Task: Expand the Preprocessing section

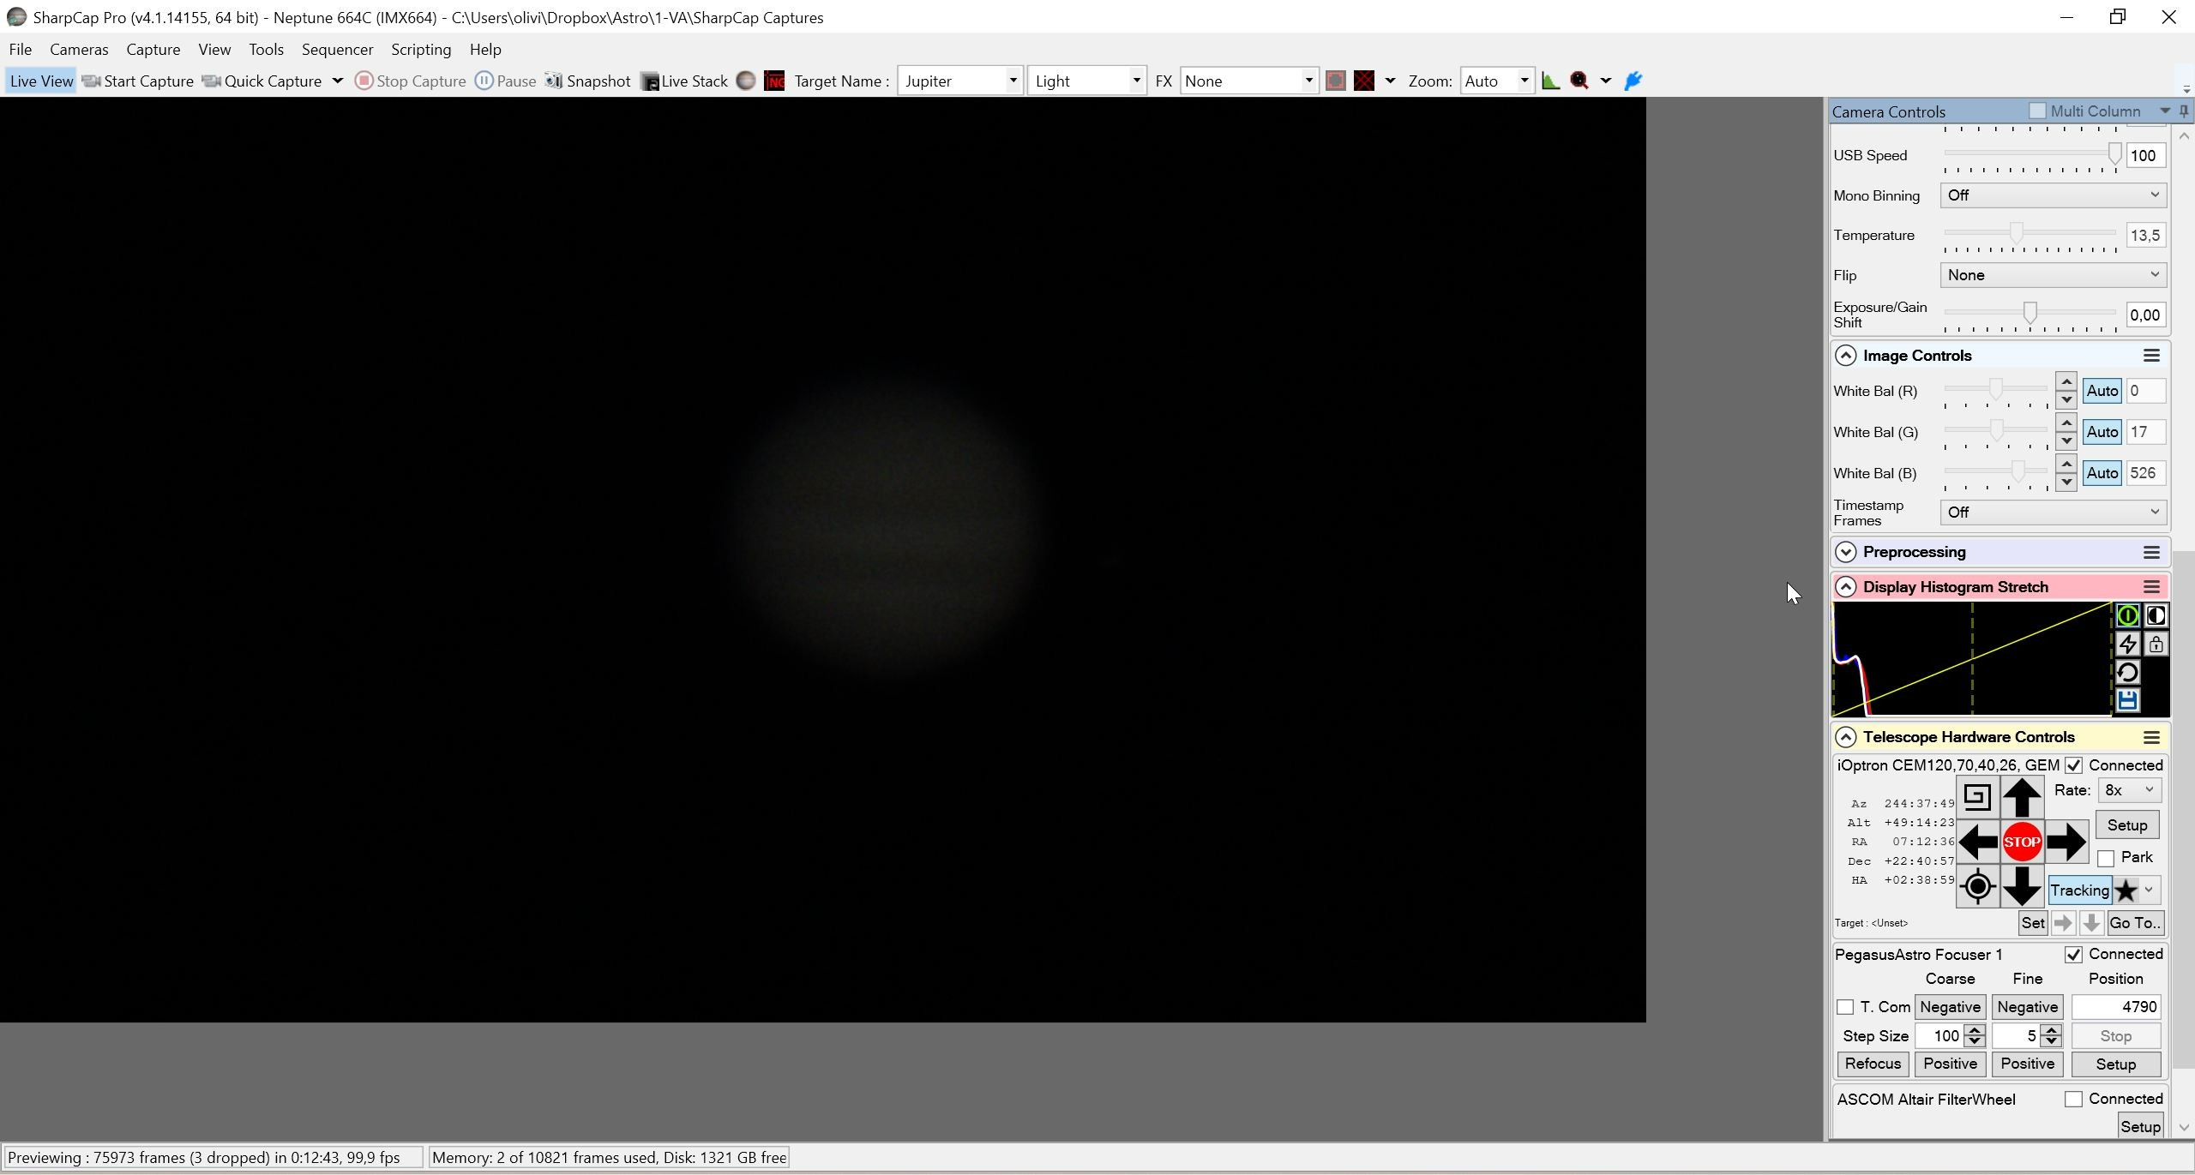Action: pos(1845,552)
